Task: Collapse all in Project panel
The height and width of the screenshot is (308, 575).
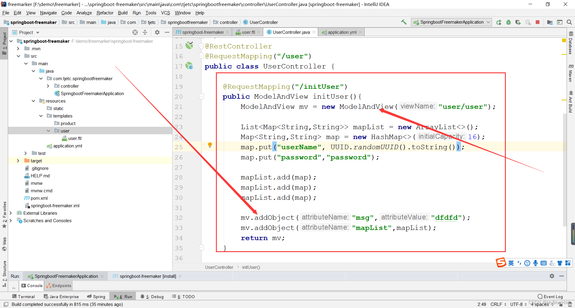Action: 145,32
